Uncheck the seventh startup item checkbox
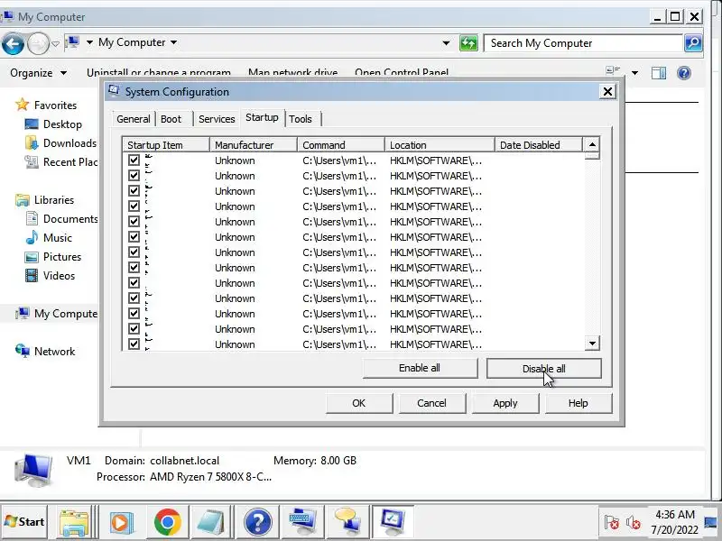 click(x=134, y=252)
